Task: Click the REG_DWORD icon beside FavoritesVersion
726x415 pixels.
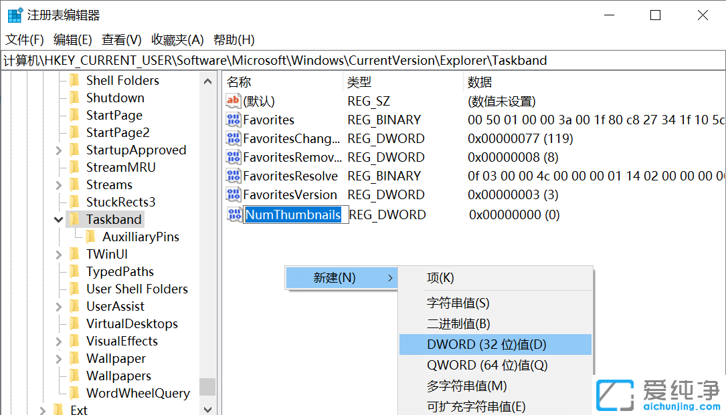Action: click(233, 194)
